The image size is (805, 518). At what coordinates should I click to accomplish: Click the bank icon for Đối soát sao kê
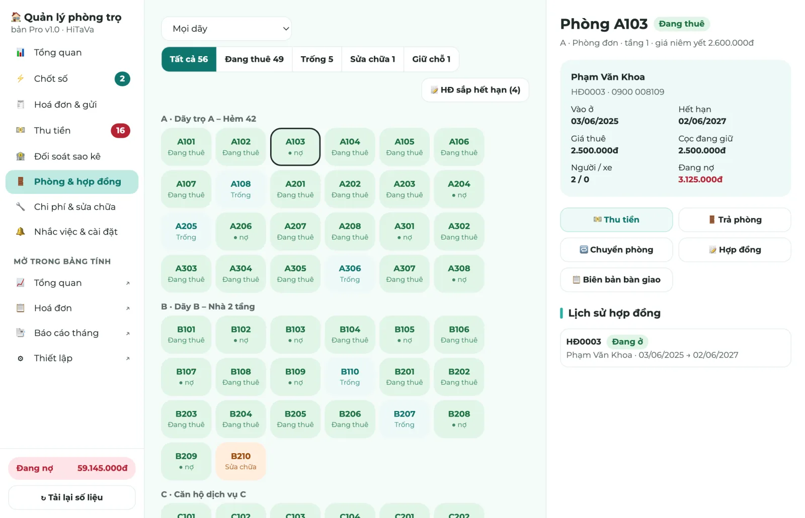[x=21, y=156]
